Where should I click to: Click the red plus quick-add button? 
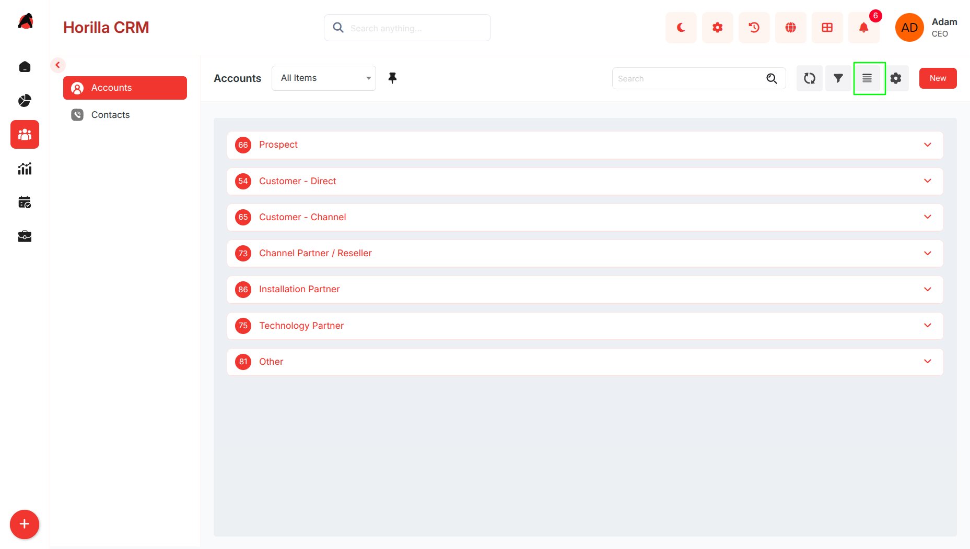25,524
